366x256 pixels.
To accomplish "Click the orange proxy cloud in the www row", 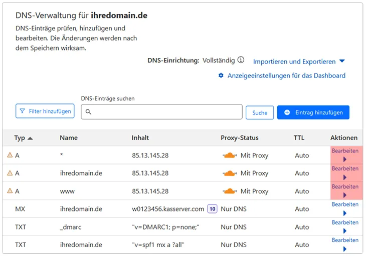I will click(x=230, y=191).
